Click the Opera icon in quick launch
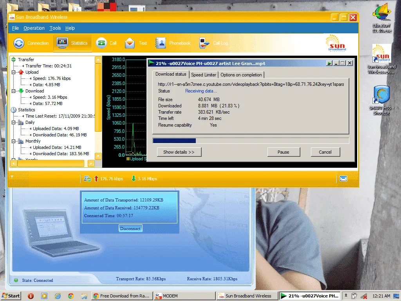Screen dimensions: 401x301 pos(31,296)
